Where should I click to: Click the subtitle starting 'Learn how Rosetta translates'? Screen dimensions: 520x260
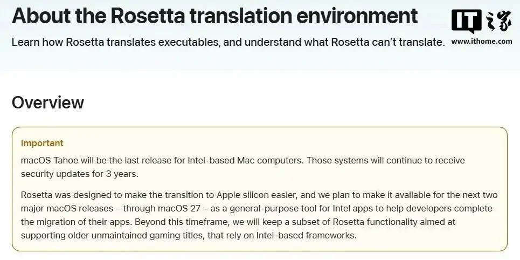coord(228,42)
